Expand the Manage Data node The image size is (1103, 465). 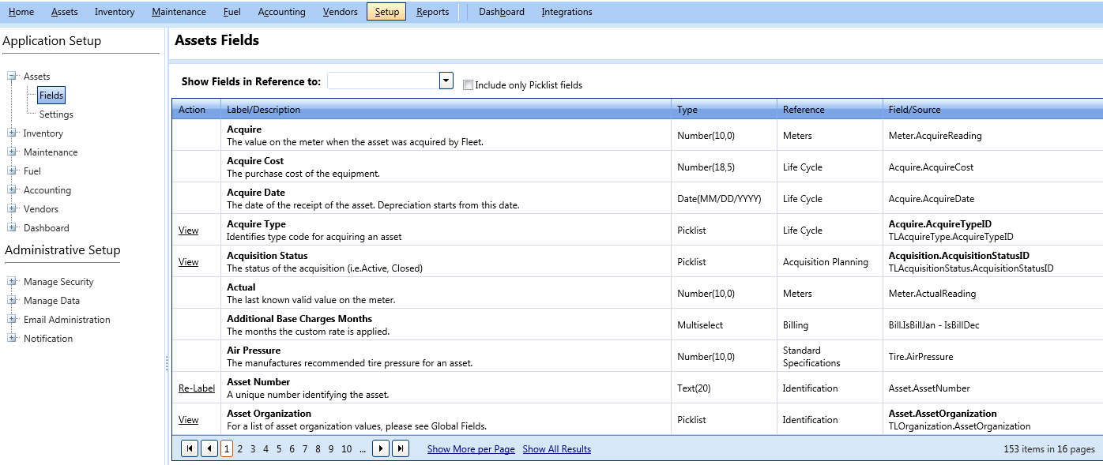[x=12, y=301]
